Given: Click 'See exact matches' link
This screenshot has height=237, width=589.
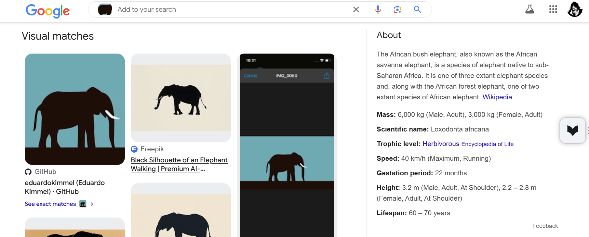Looking at the screenshot, I should coord(50,204).
